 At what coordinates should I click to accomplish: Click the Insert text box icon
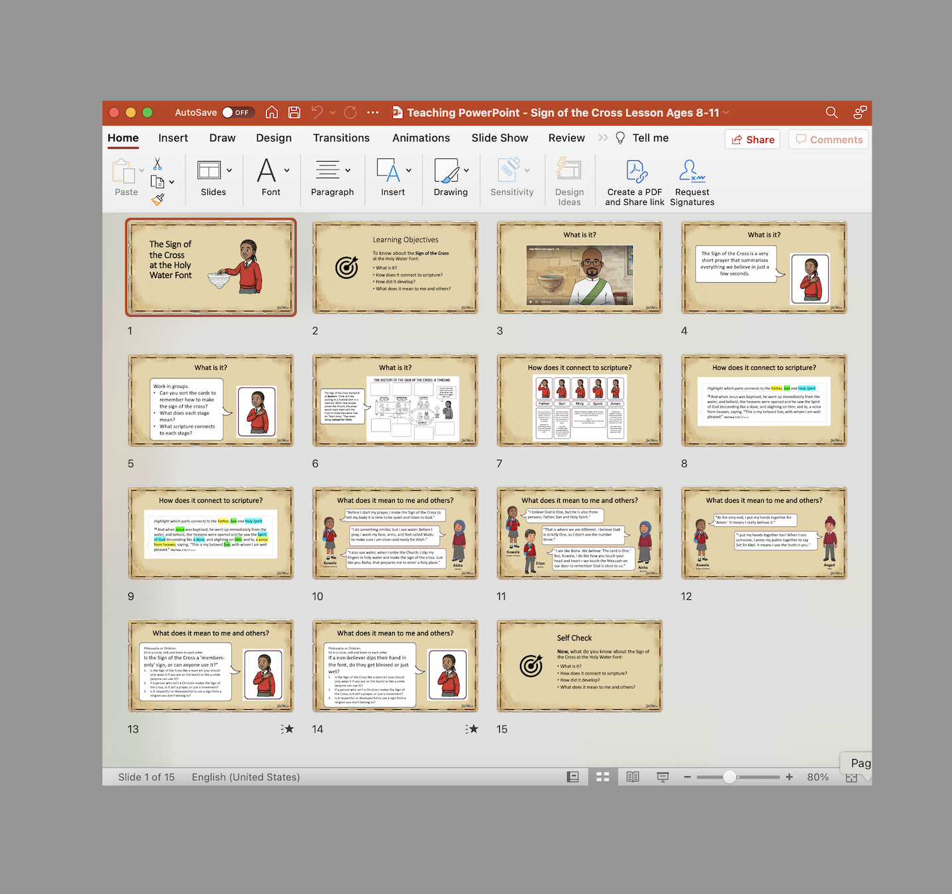click(388, 170)
